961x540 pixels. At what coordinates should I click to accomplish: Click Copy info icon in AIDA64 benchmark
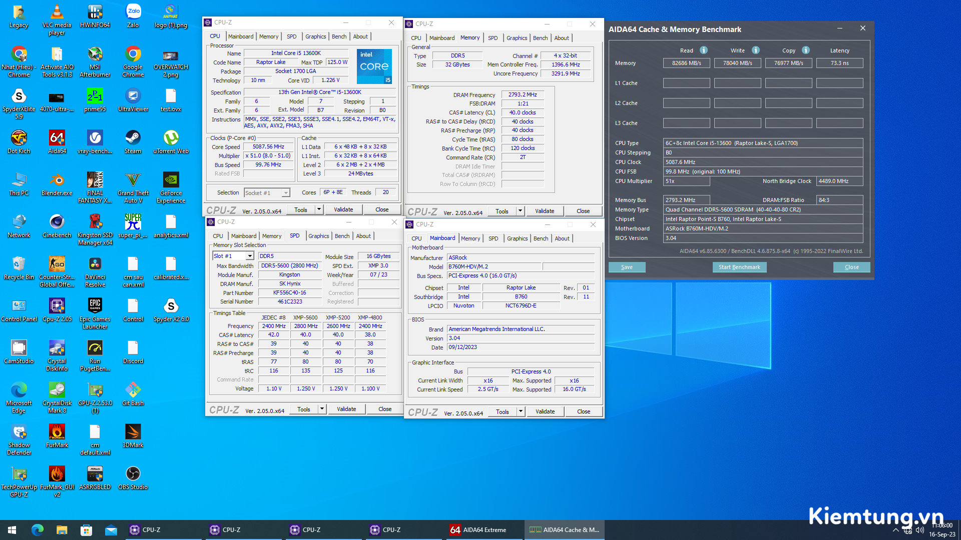[x=806, y=50]
